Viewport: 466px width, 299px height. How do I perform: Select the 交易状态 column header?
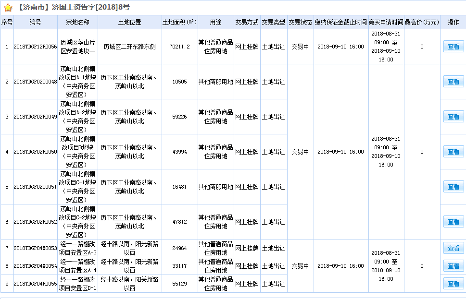(x=300, y=23)
